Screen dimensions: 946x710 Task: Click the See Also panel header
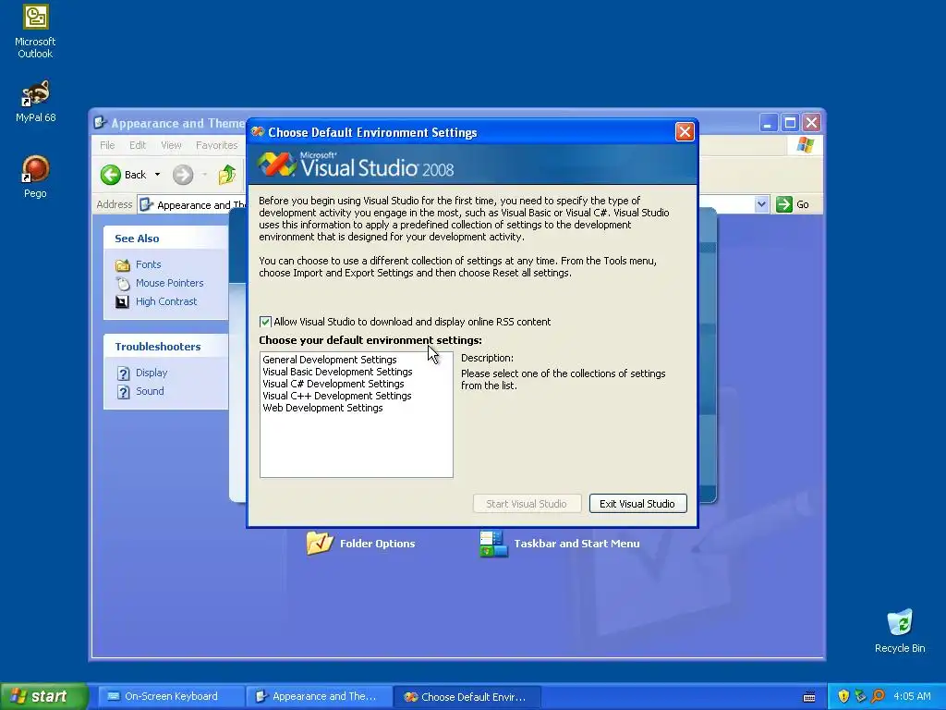(165, 239)
